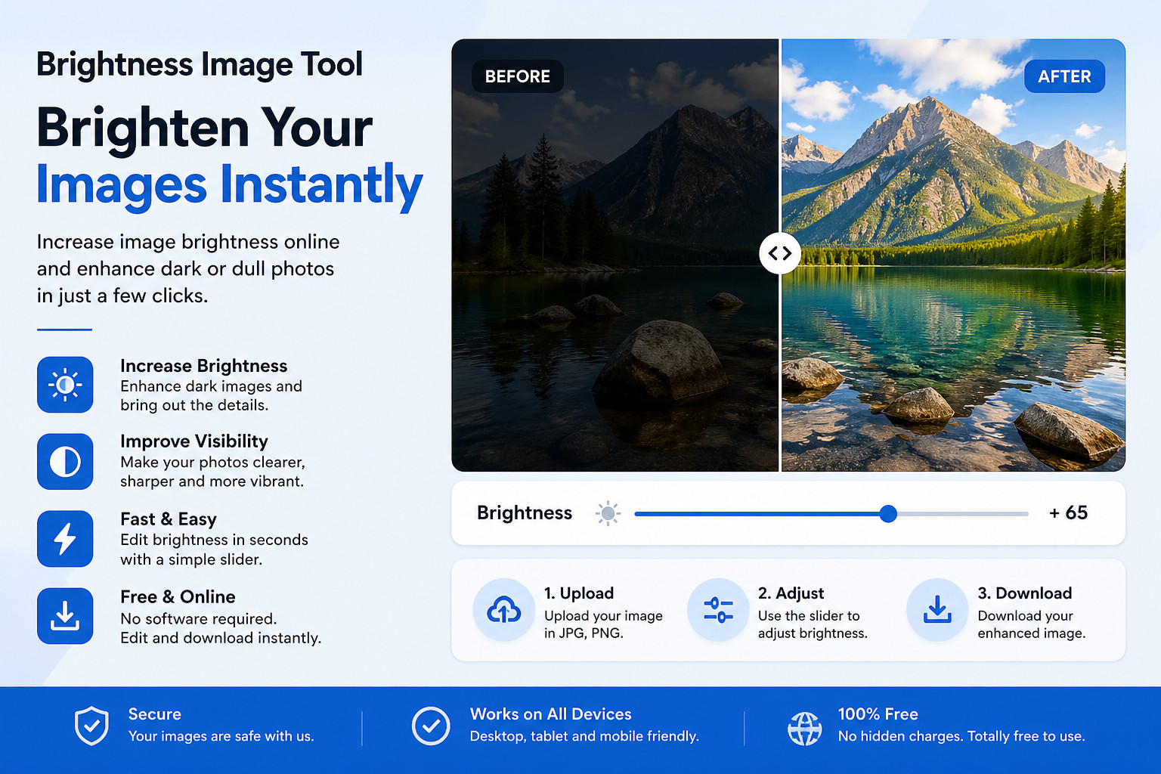
Task: Click the cloud upload icon
Action: [x=503, y=610]
